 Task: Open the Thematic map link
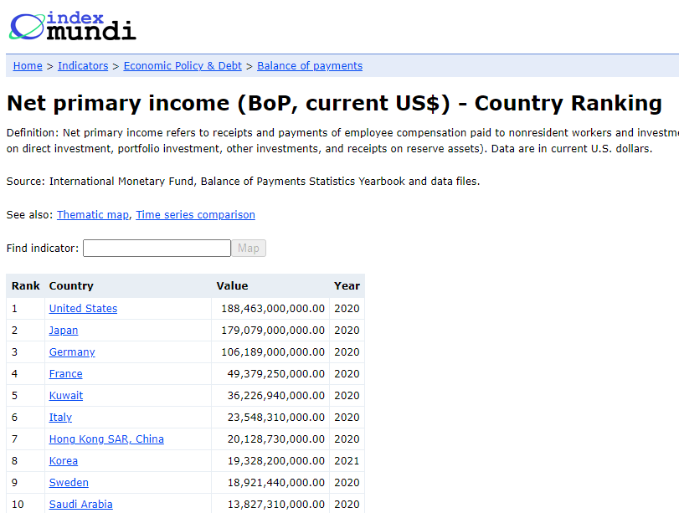[93, 215]
